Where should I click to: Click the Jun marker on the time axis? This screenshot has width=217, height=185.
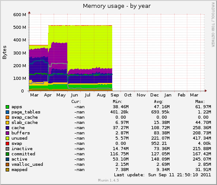click(74, 95)
